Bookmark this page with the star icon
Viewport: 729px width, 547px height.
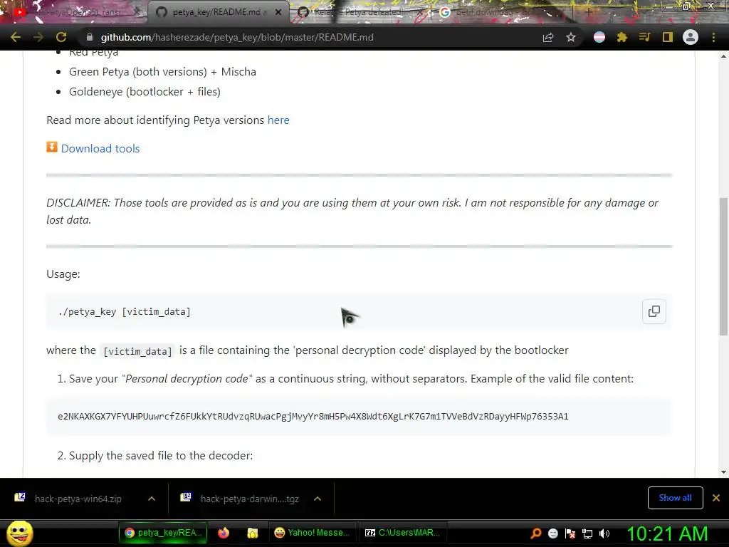pos(571,37)
